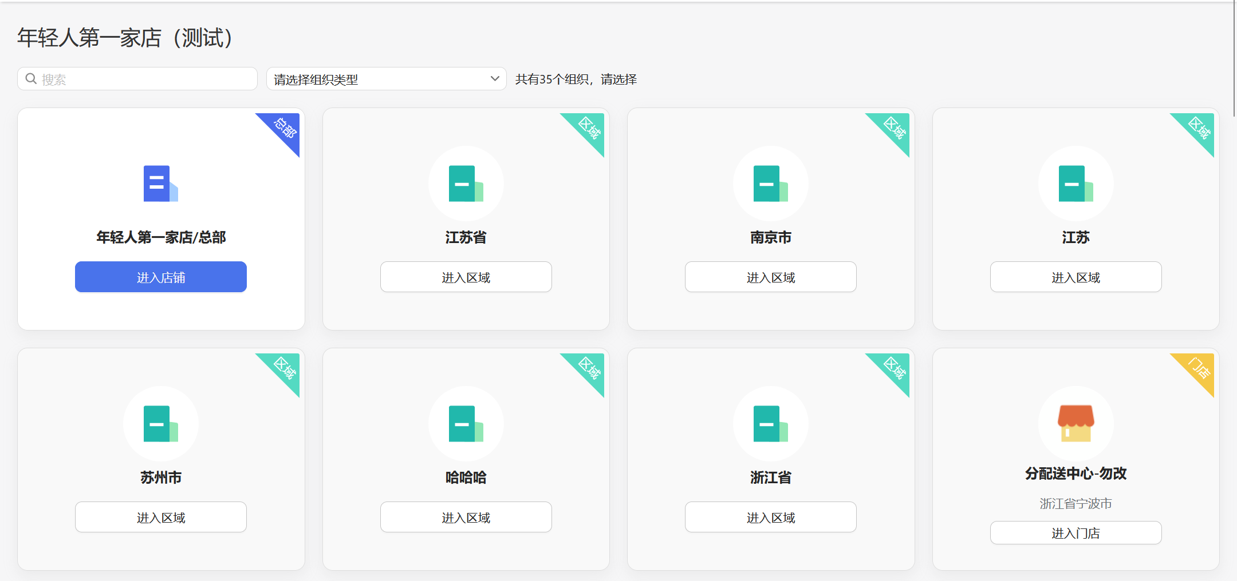The width and height of the screenshot is (1237, 581).
Task: Click the 苏州市 region icon
Action: [x=161, y=424]
